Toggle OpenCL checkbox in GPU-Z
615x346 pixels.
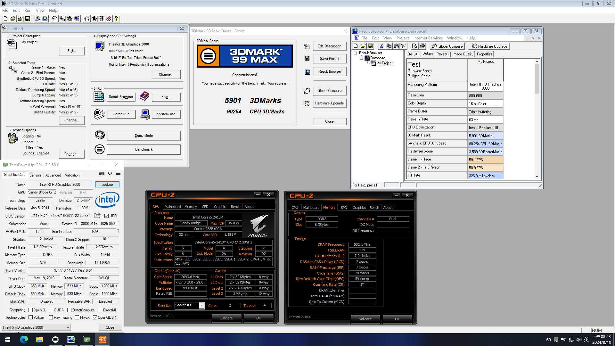click(x=31, y=310)
